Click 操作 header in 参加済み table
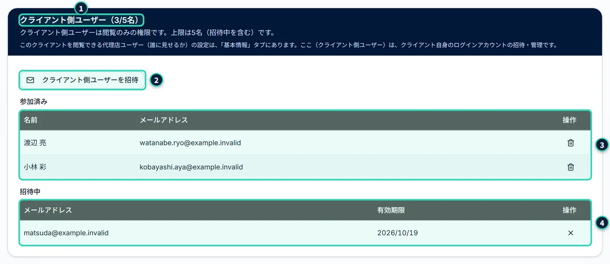The image size is (610, 264). coord(570,120)
